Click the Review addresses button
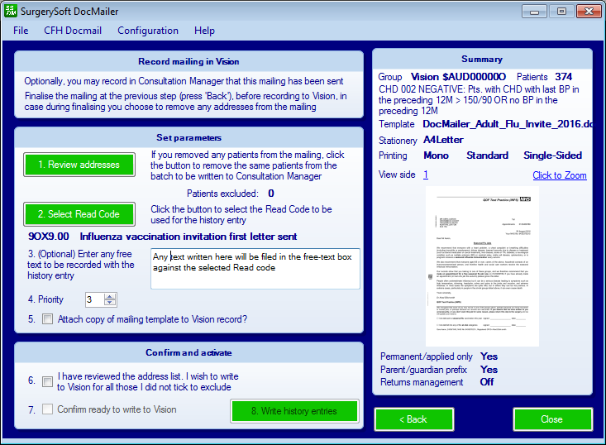 coord(79,165)
